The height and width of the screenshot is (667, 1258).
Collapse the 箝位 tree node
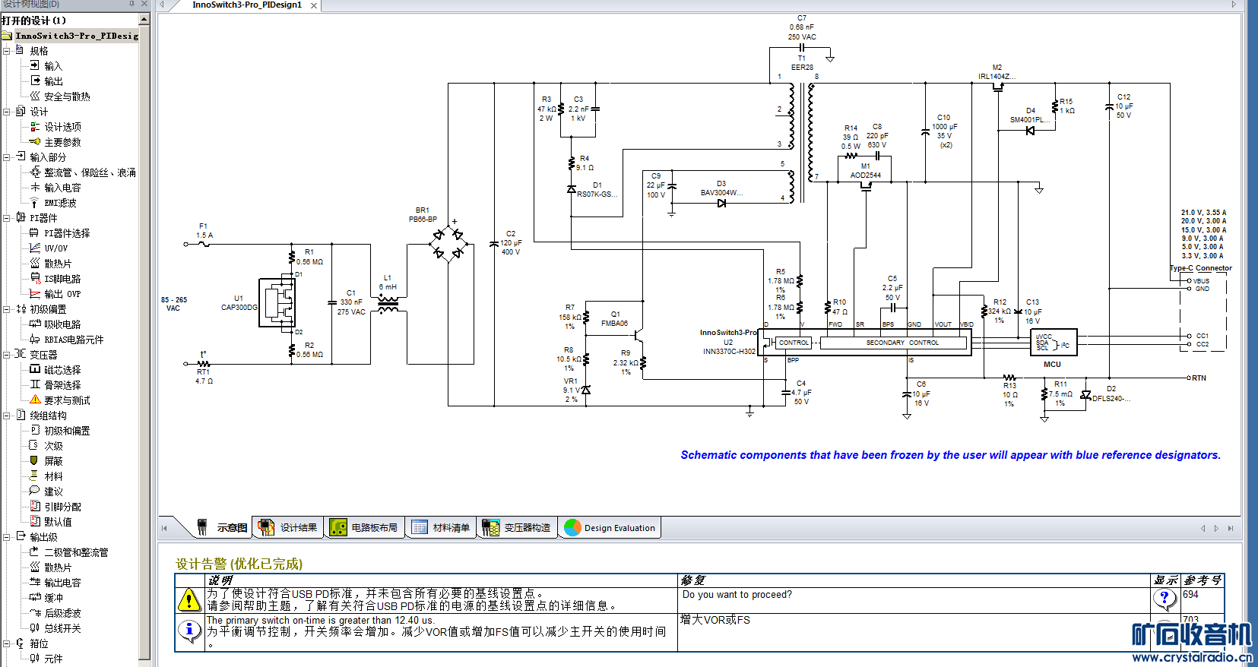7,643
